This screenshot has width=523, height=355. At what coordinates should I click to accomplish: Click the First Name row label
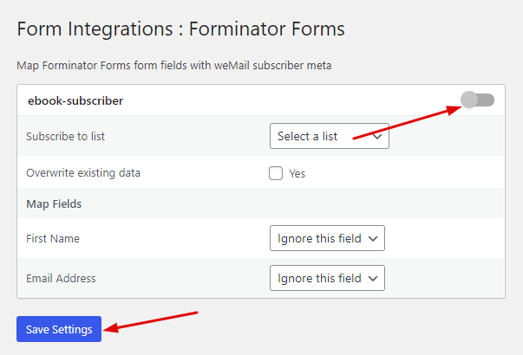(53, 238)
